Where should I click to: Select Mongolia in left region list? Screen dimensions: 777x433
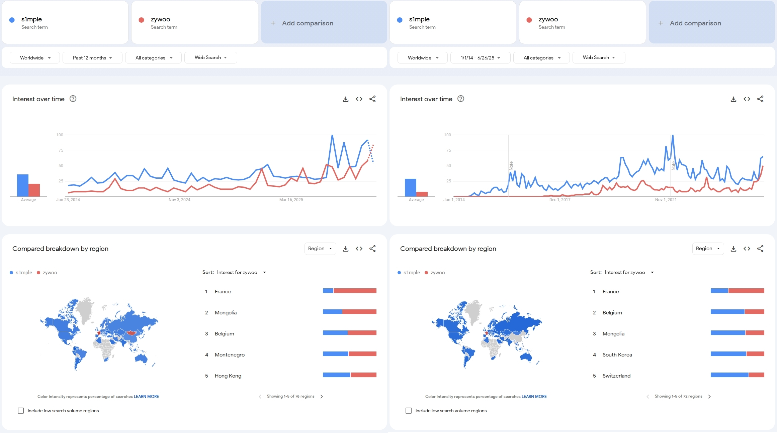290,313
